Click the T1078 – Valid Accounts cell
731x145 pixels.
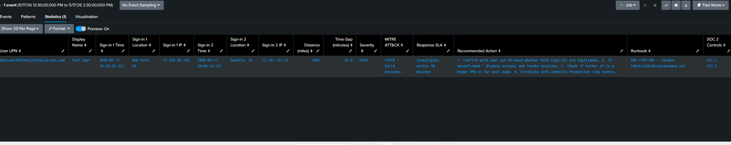393,66
